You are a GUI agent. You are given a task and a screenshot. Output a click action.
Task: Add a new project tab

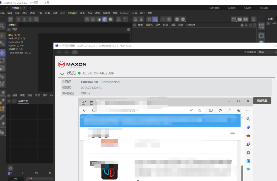(30, 8)
